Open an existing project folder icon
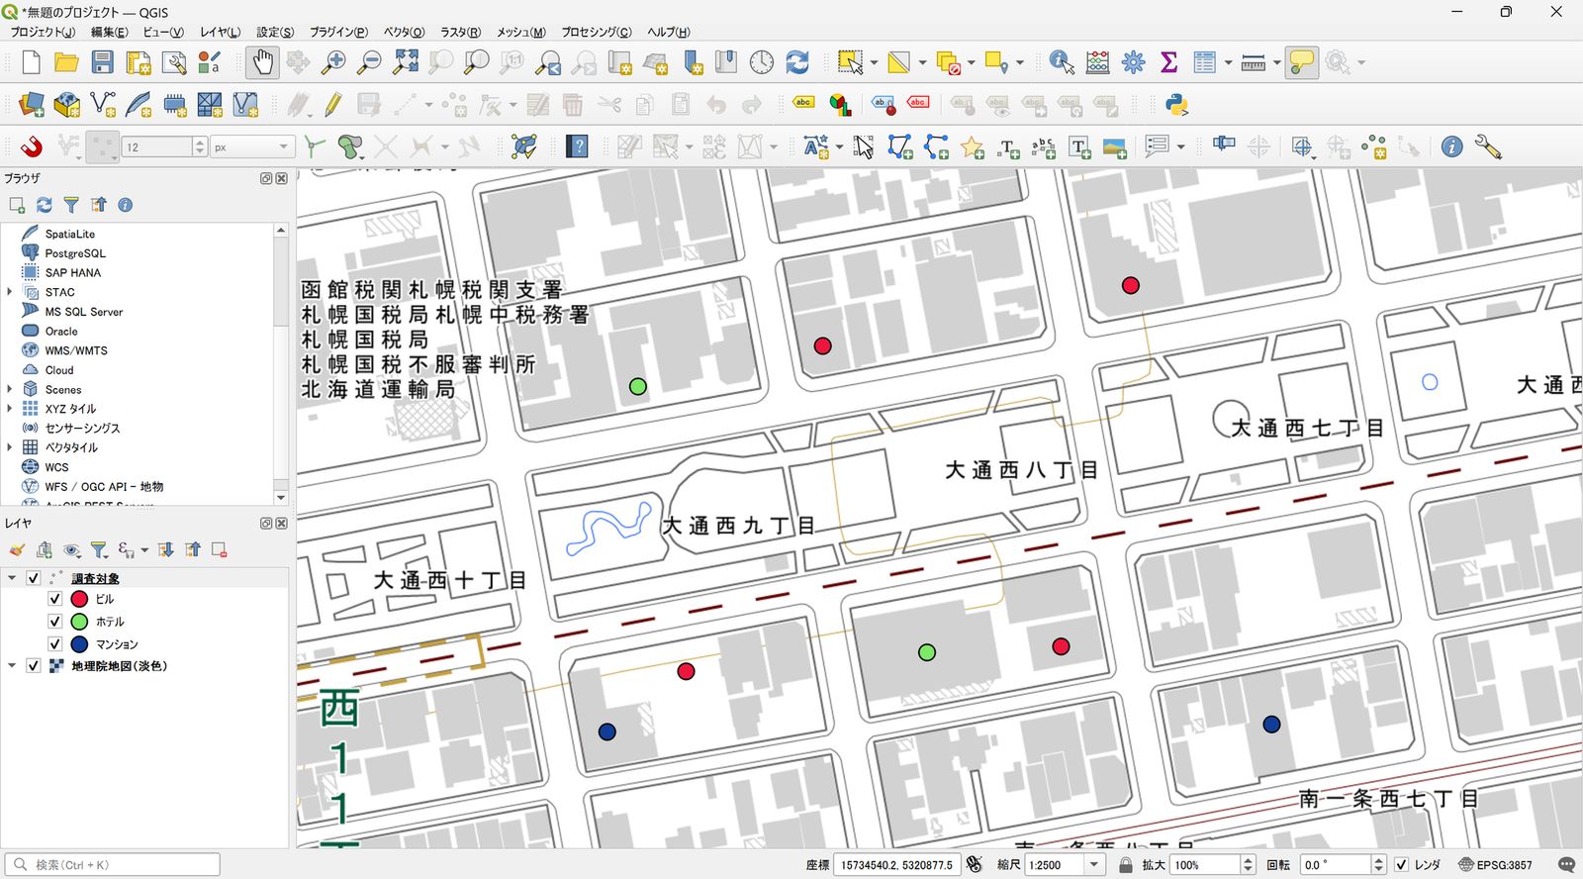Image resolution: width=1583 pixels, height=879 pixels. tap(66, 63)
